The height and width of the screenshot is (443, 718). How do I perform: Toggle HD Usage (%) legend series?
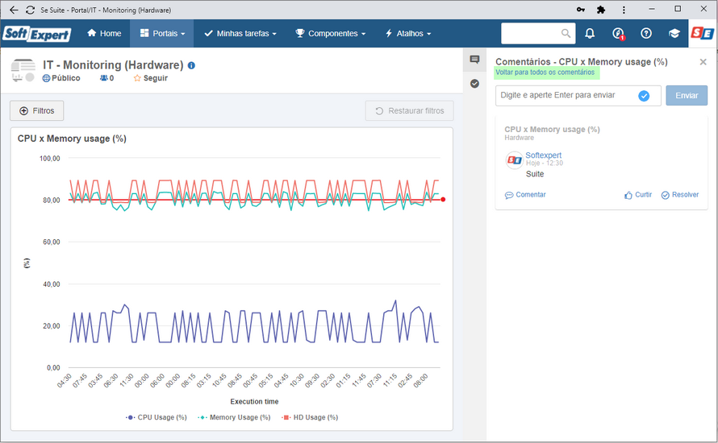[x=310, y=417]
